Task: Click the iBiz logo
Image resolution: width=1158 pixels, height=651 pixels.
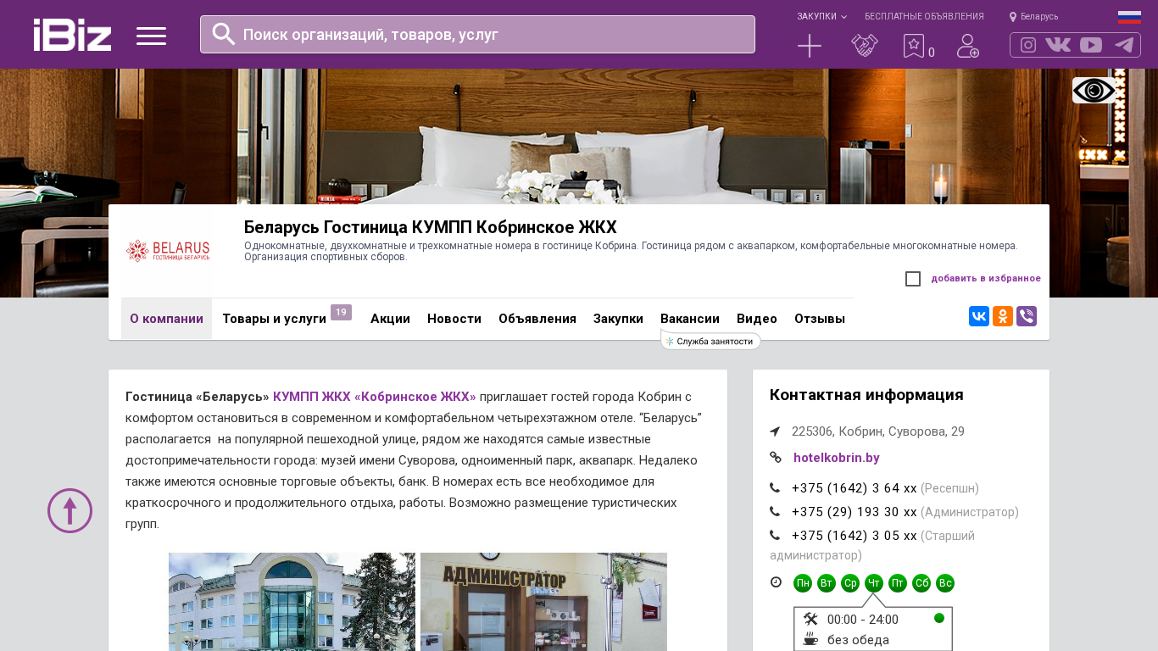Action: click(72, 35)
